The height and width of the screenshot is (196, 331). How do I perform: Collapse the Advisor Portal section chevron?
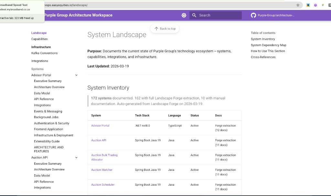point(76,75)
